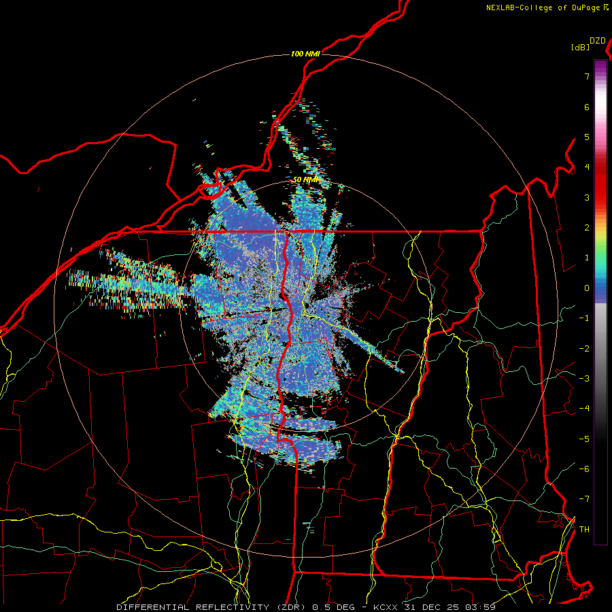Click the 1 dB scale label
The image size is (612, 612).
(x=587, y=258)
